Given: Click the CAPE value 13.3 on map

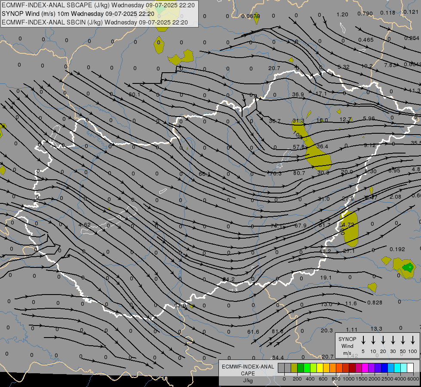Looking at the screenshot, I should (x=376, y=329).
